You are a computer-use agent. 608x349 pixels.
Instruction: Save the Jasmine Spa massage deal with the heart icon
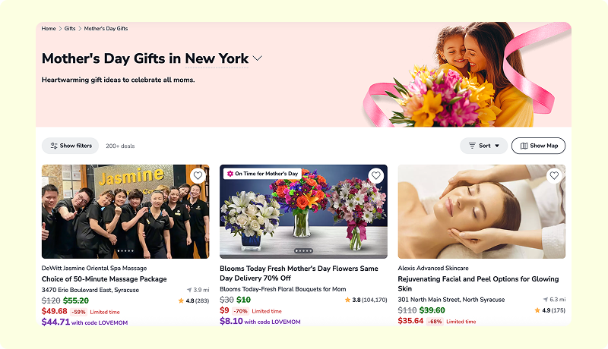(198, 175)
